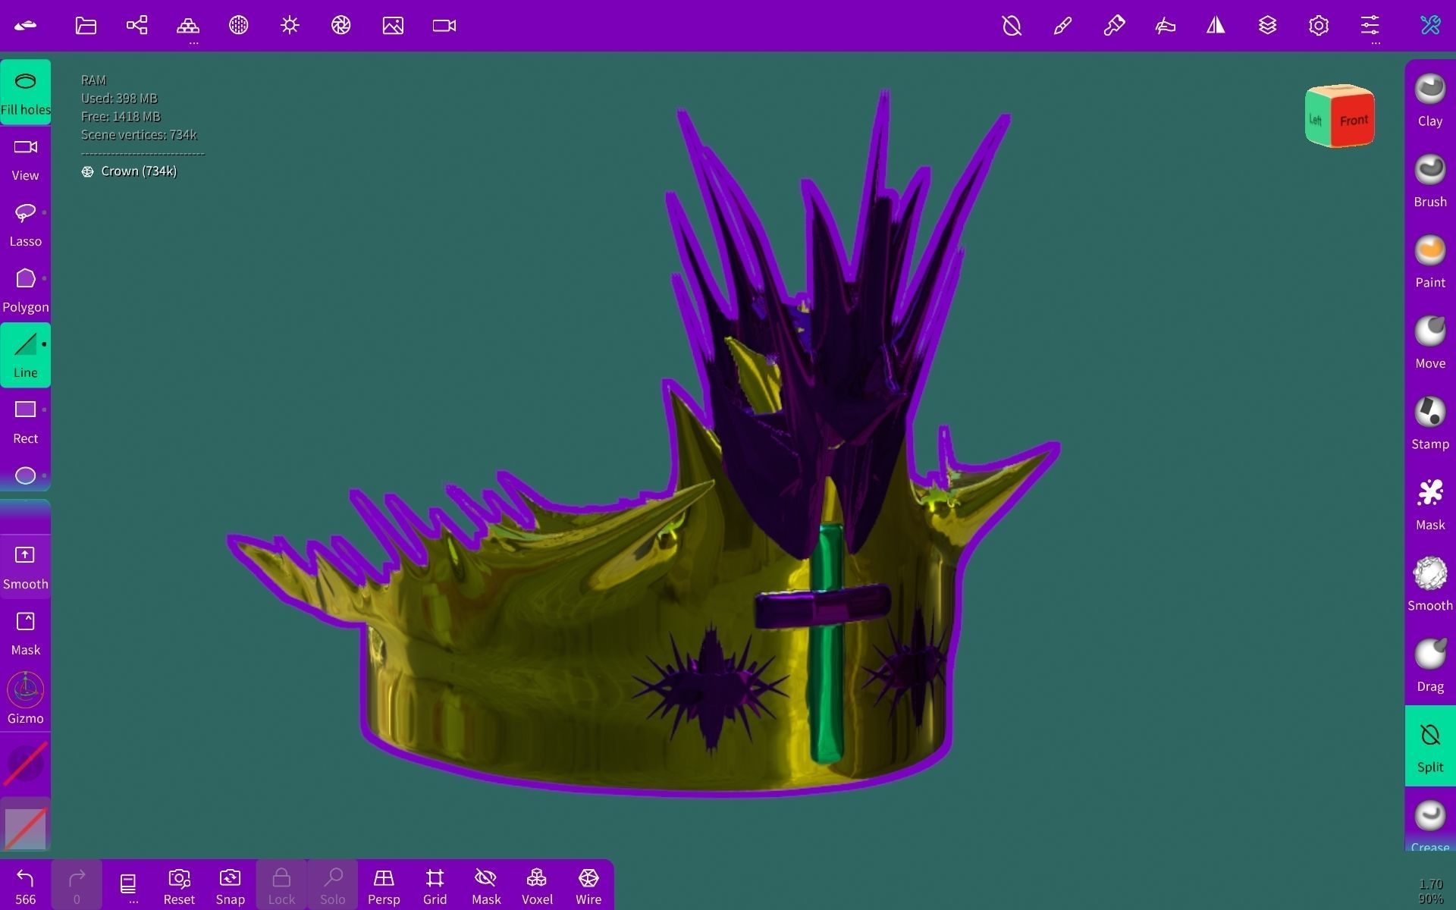
Task: Open the Files panel
Action: 85,25
